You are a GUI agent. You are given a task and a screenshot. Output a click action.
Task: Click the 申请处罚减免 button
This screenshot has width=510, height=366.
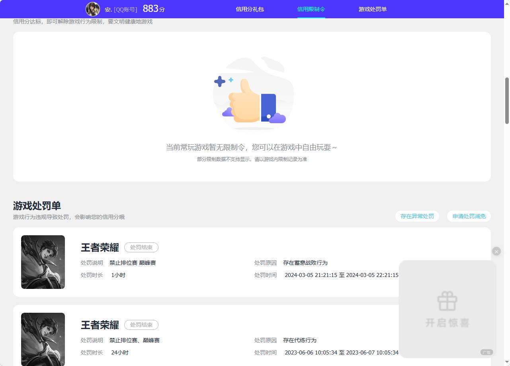coord(469,216)
